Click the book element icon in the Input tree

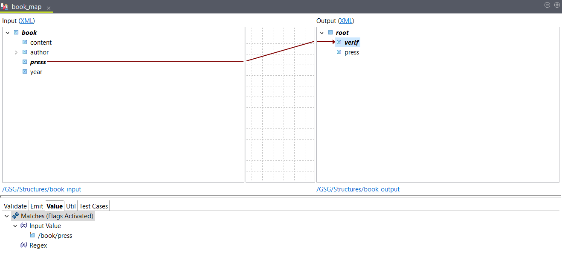(16, 32)
